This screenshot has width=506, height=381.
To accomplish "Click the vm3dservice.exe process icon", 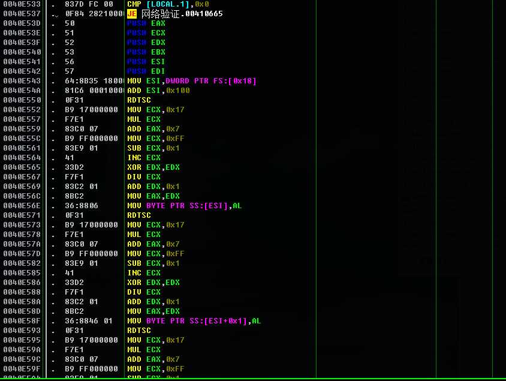I will (406, 171).
